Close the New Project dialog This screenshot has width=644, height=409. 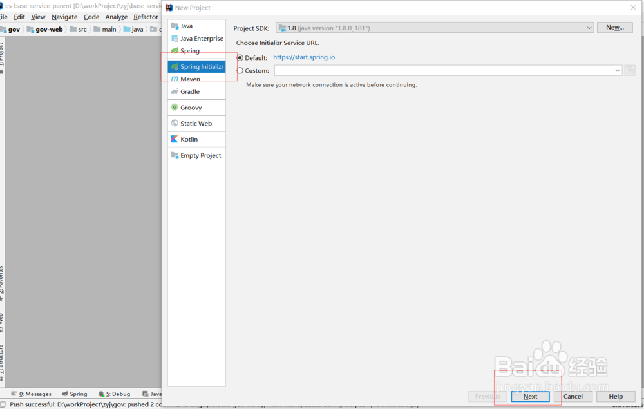[x=633, y=7]
